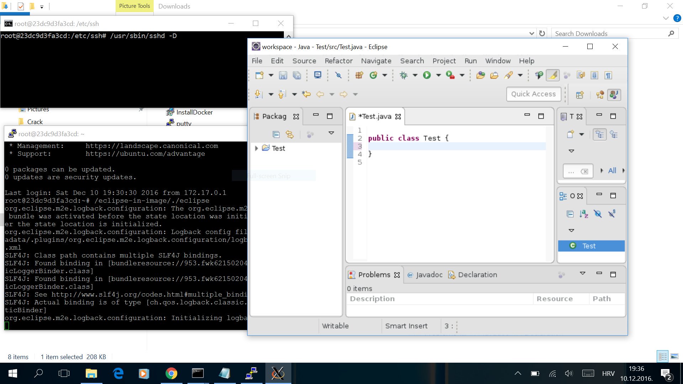Click the Search flashlight icon
Screen dimensions: 683x384
click(x=509, y=75)
